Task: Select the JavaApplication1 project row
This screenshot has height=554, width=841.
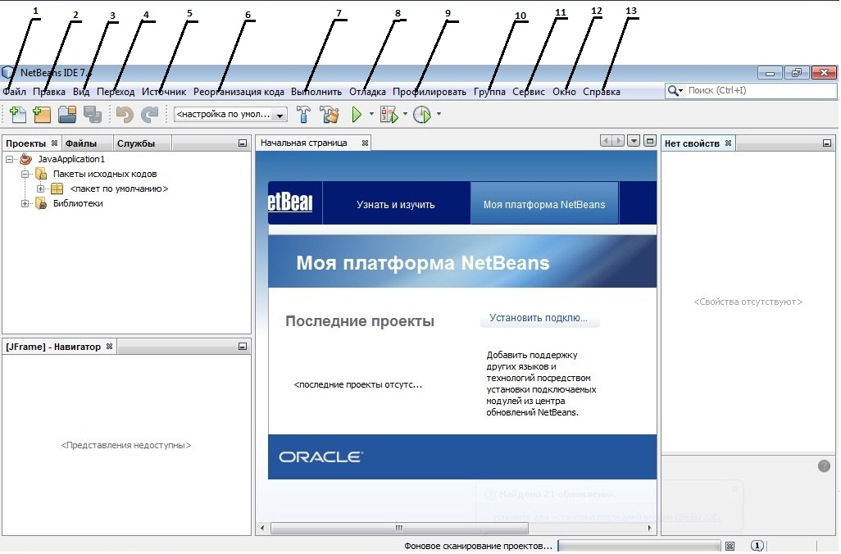Action: point(71,159)
